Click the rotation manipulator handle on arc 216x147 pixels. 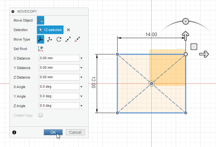click(x=186, y=22)
